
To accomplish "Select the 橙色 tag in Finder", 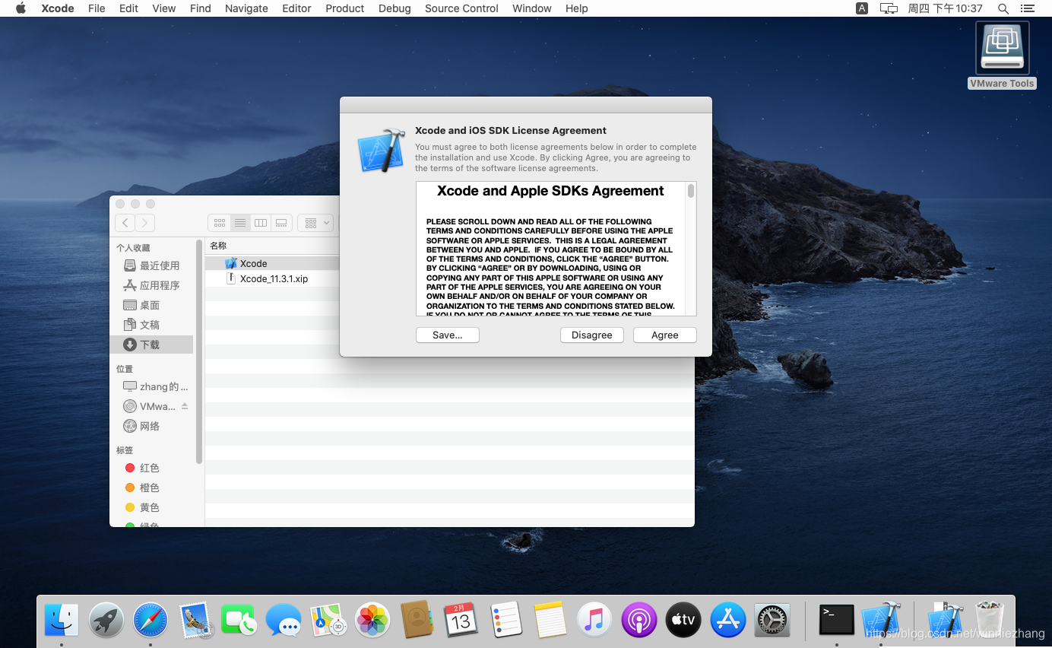I will tap(151, 488).
